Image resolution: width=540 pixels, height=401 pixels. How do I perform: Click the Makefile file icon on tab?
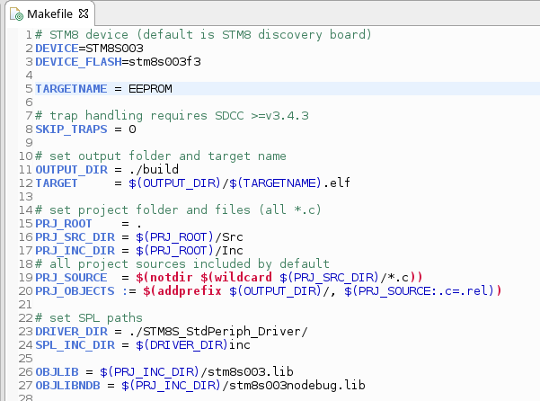[16, 14]
